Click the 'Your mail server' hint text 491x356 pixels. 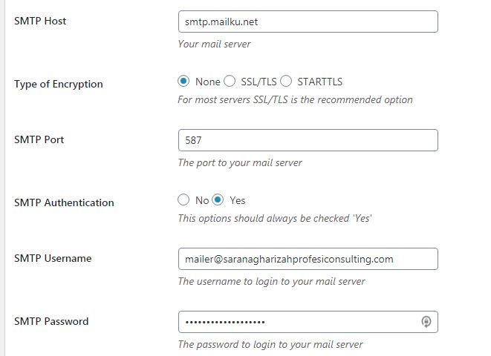pyautogui.click(x=214, y=44)
